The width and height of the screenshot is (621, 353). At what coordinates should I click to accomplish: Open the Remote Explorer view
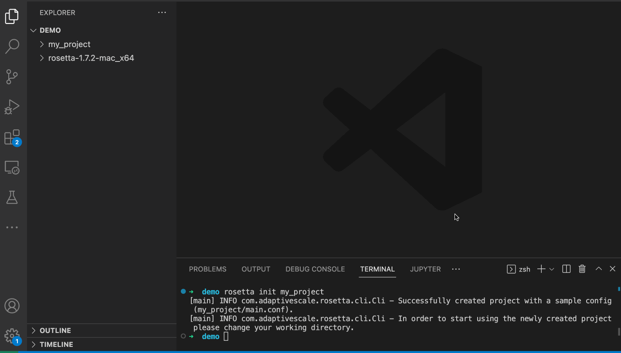point(12,167)
